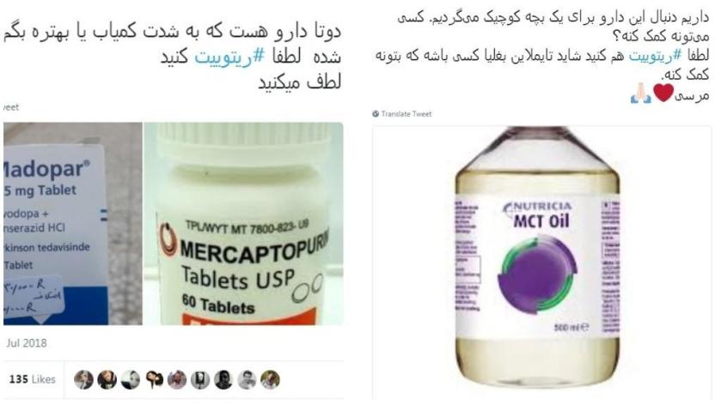The image size is (721, 405).
Task: View the 135 Likes list
Action: point(32,379)
